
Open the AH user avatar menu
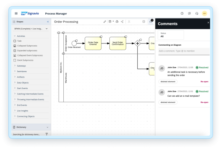click(x=204, y=14)
